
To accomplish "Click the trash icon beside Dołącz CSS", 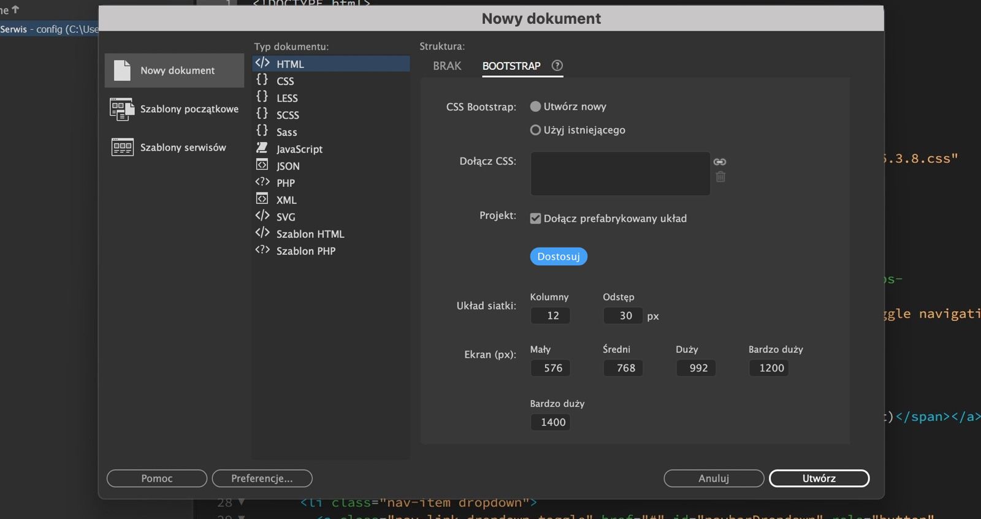I will (x=720, y=176).
